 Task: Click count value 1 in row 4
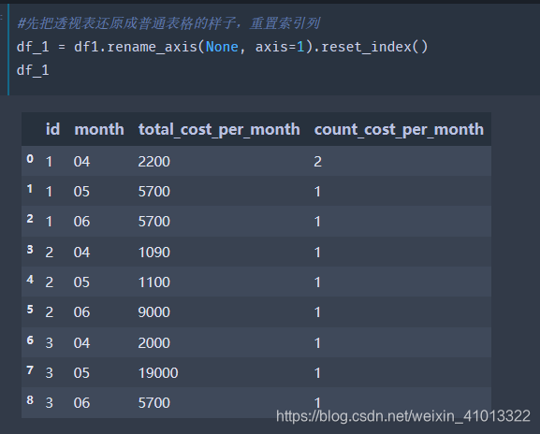(317, 282)
